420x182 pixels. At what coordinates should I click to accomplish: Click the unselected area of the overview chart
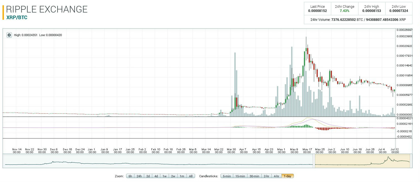click(158, 161)
